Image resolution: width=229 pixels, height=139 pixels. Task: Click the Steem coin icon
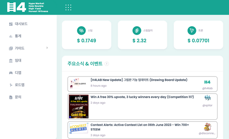pyautogui.click(x=81, y=30)
